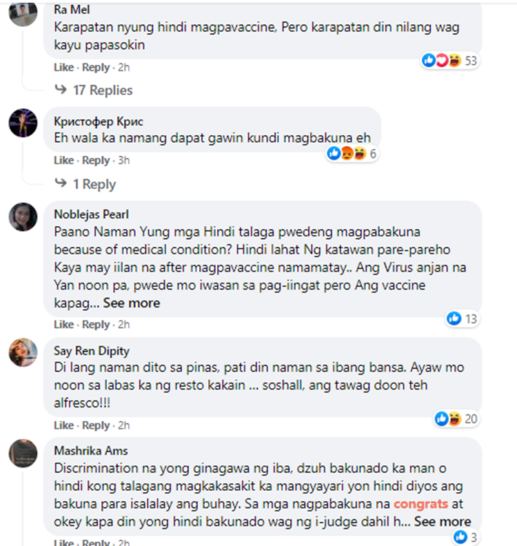Expand 1 Reply under Кристофер Крис
Screen dimensions: 517x546
coord(85,184)
